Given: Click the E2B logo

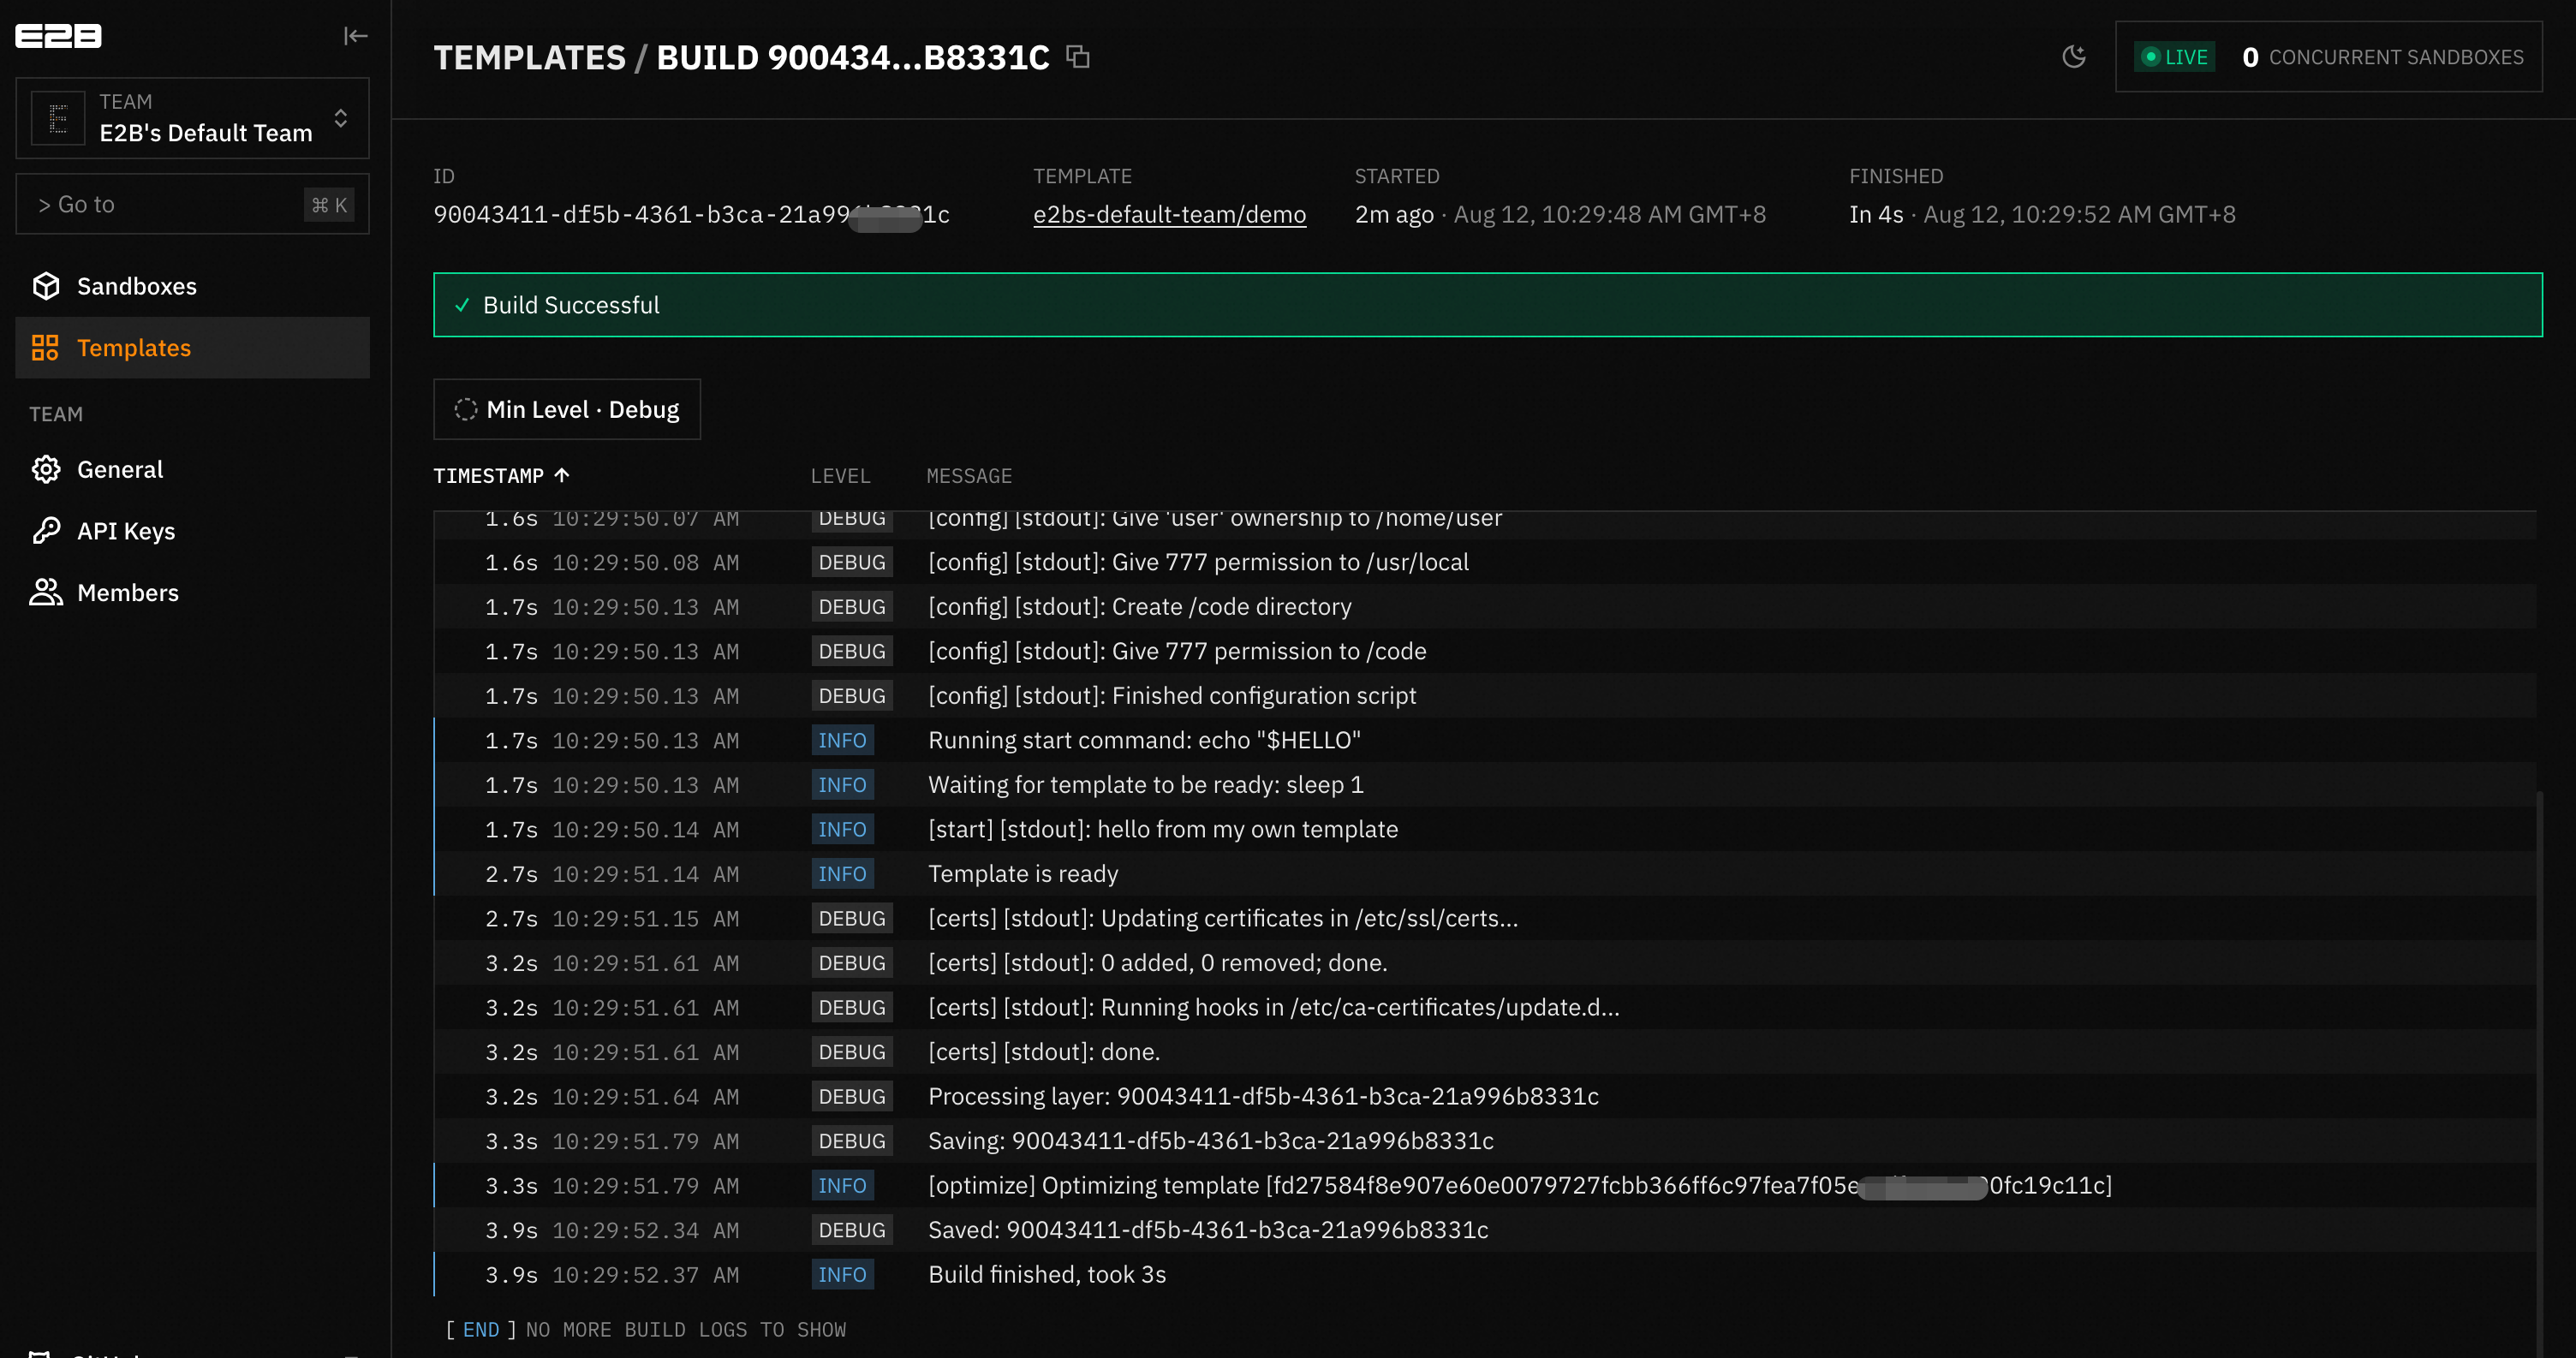Looking at the screenshot, I should coord(58,36).
